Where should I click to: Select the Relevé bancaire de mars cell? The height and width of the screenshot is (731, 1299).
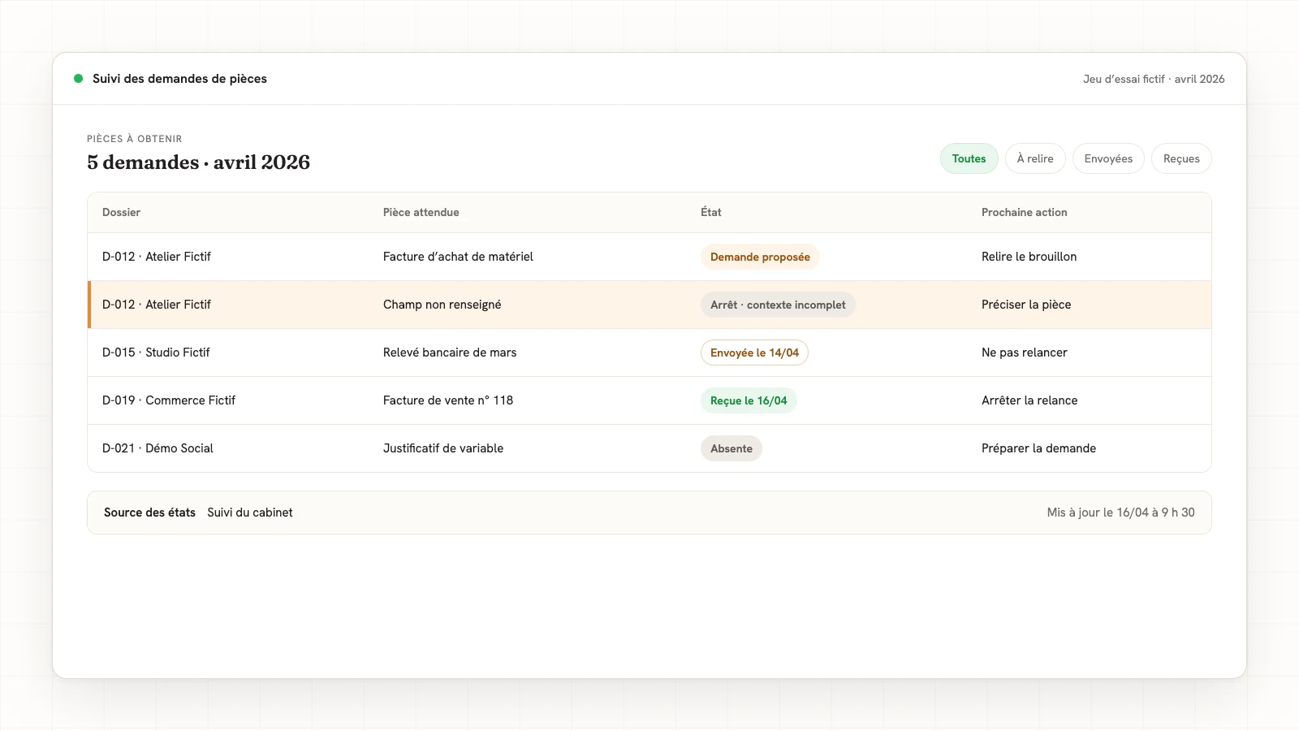pos(450,353)
